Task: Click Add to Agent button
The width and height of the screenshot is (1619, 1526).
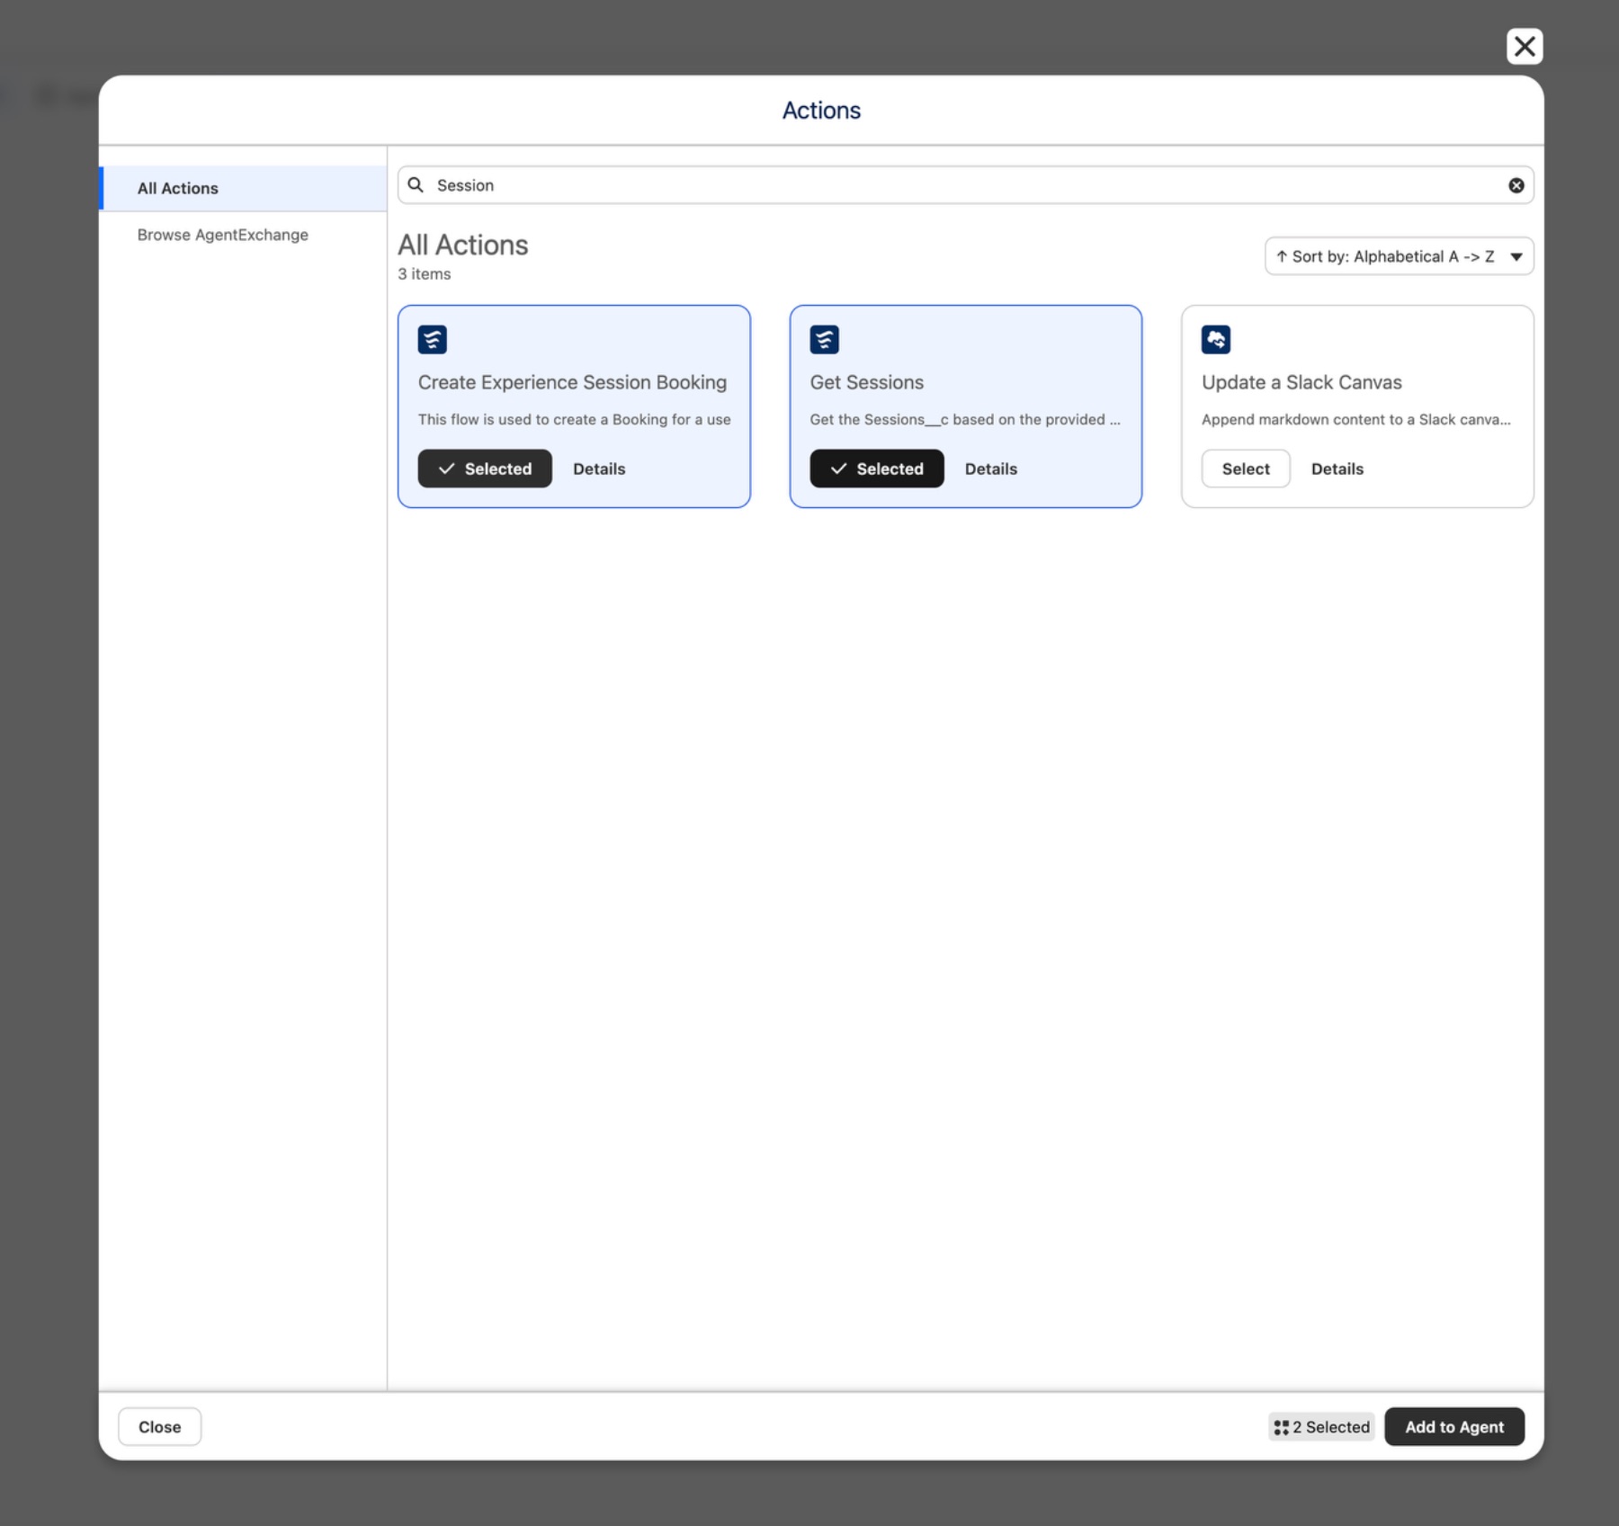Action: coord(1454,1427)
